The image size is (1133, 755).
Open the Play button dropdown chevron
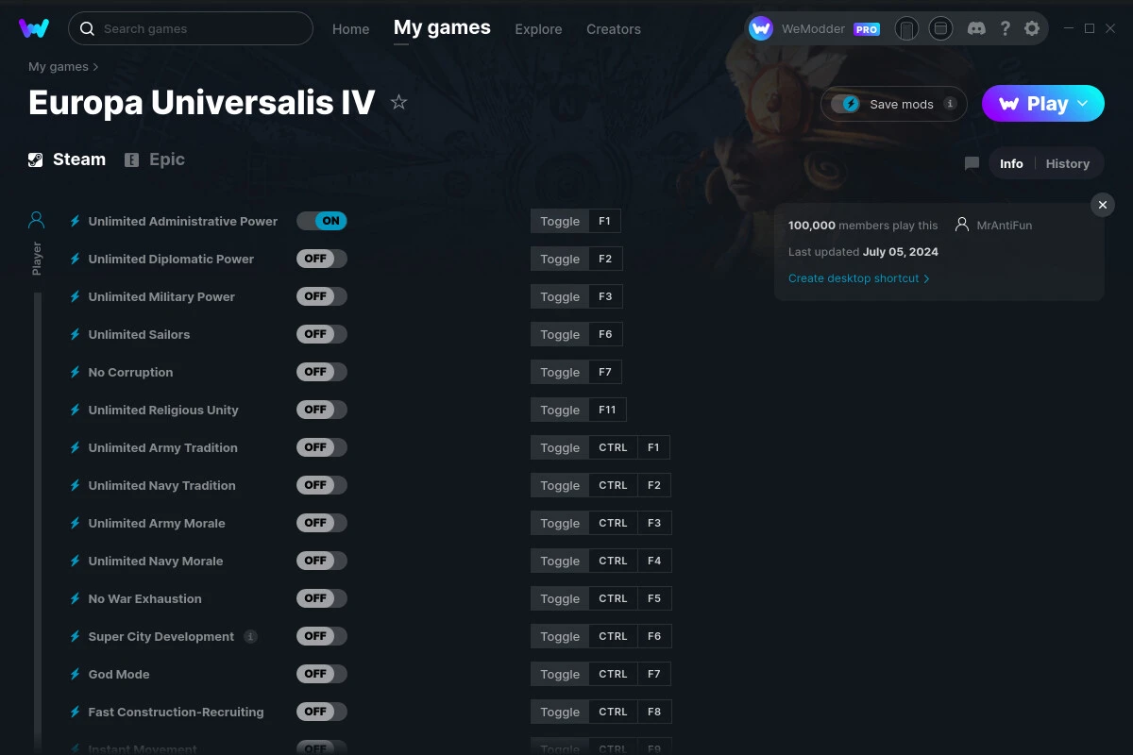pos(1082,104)
